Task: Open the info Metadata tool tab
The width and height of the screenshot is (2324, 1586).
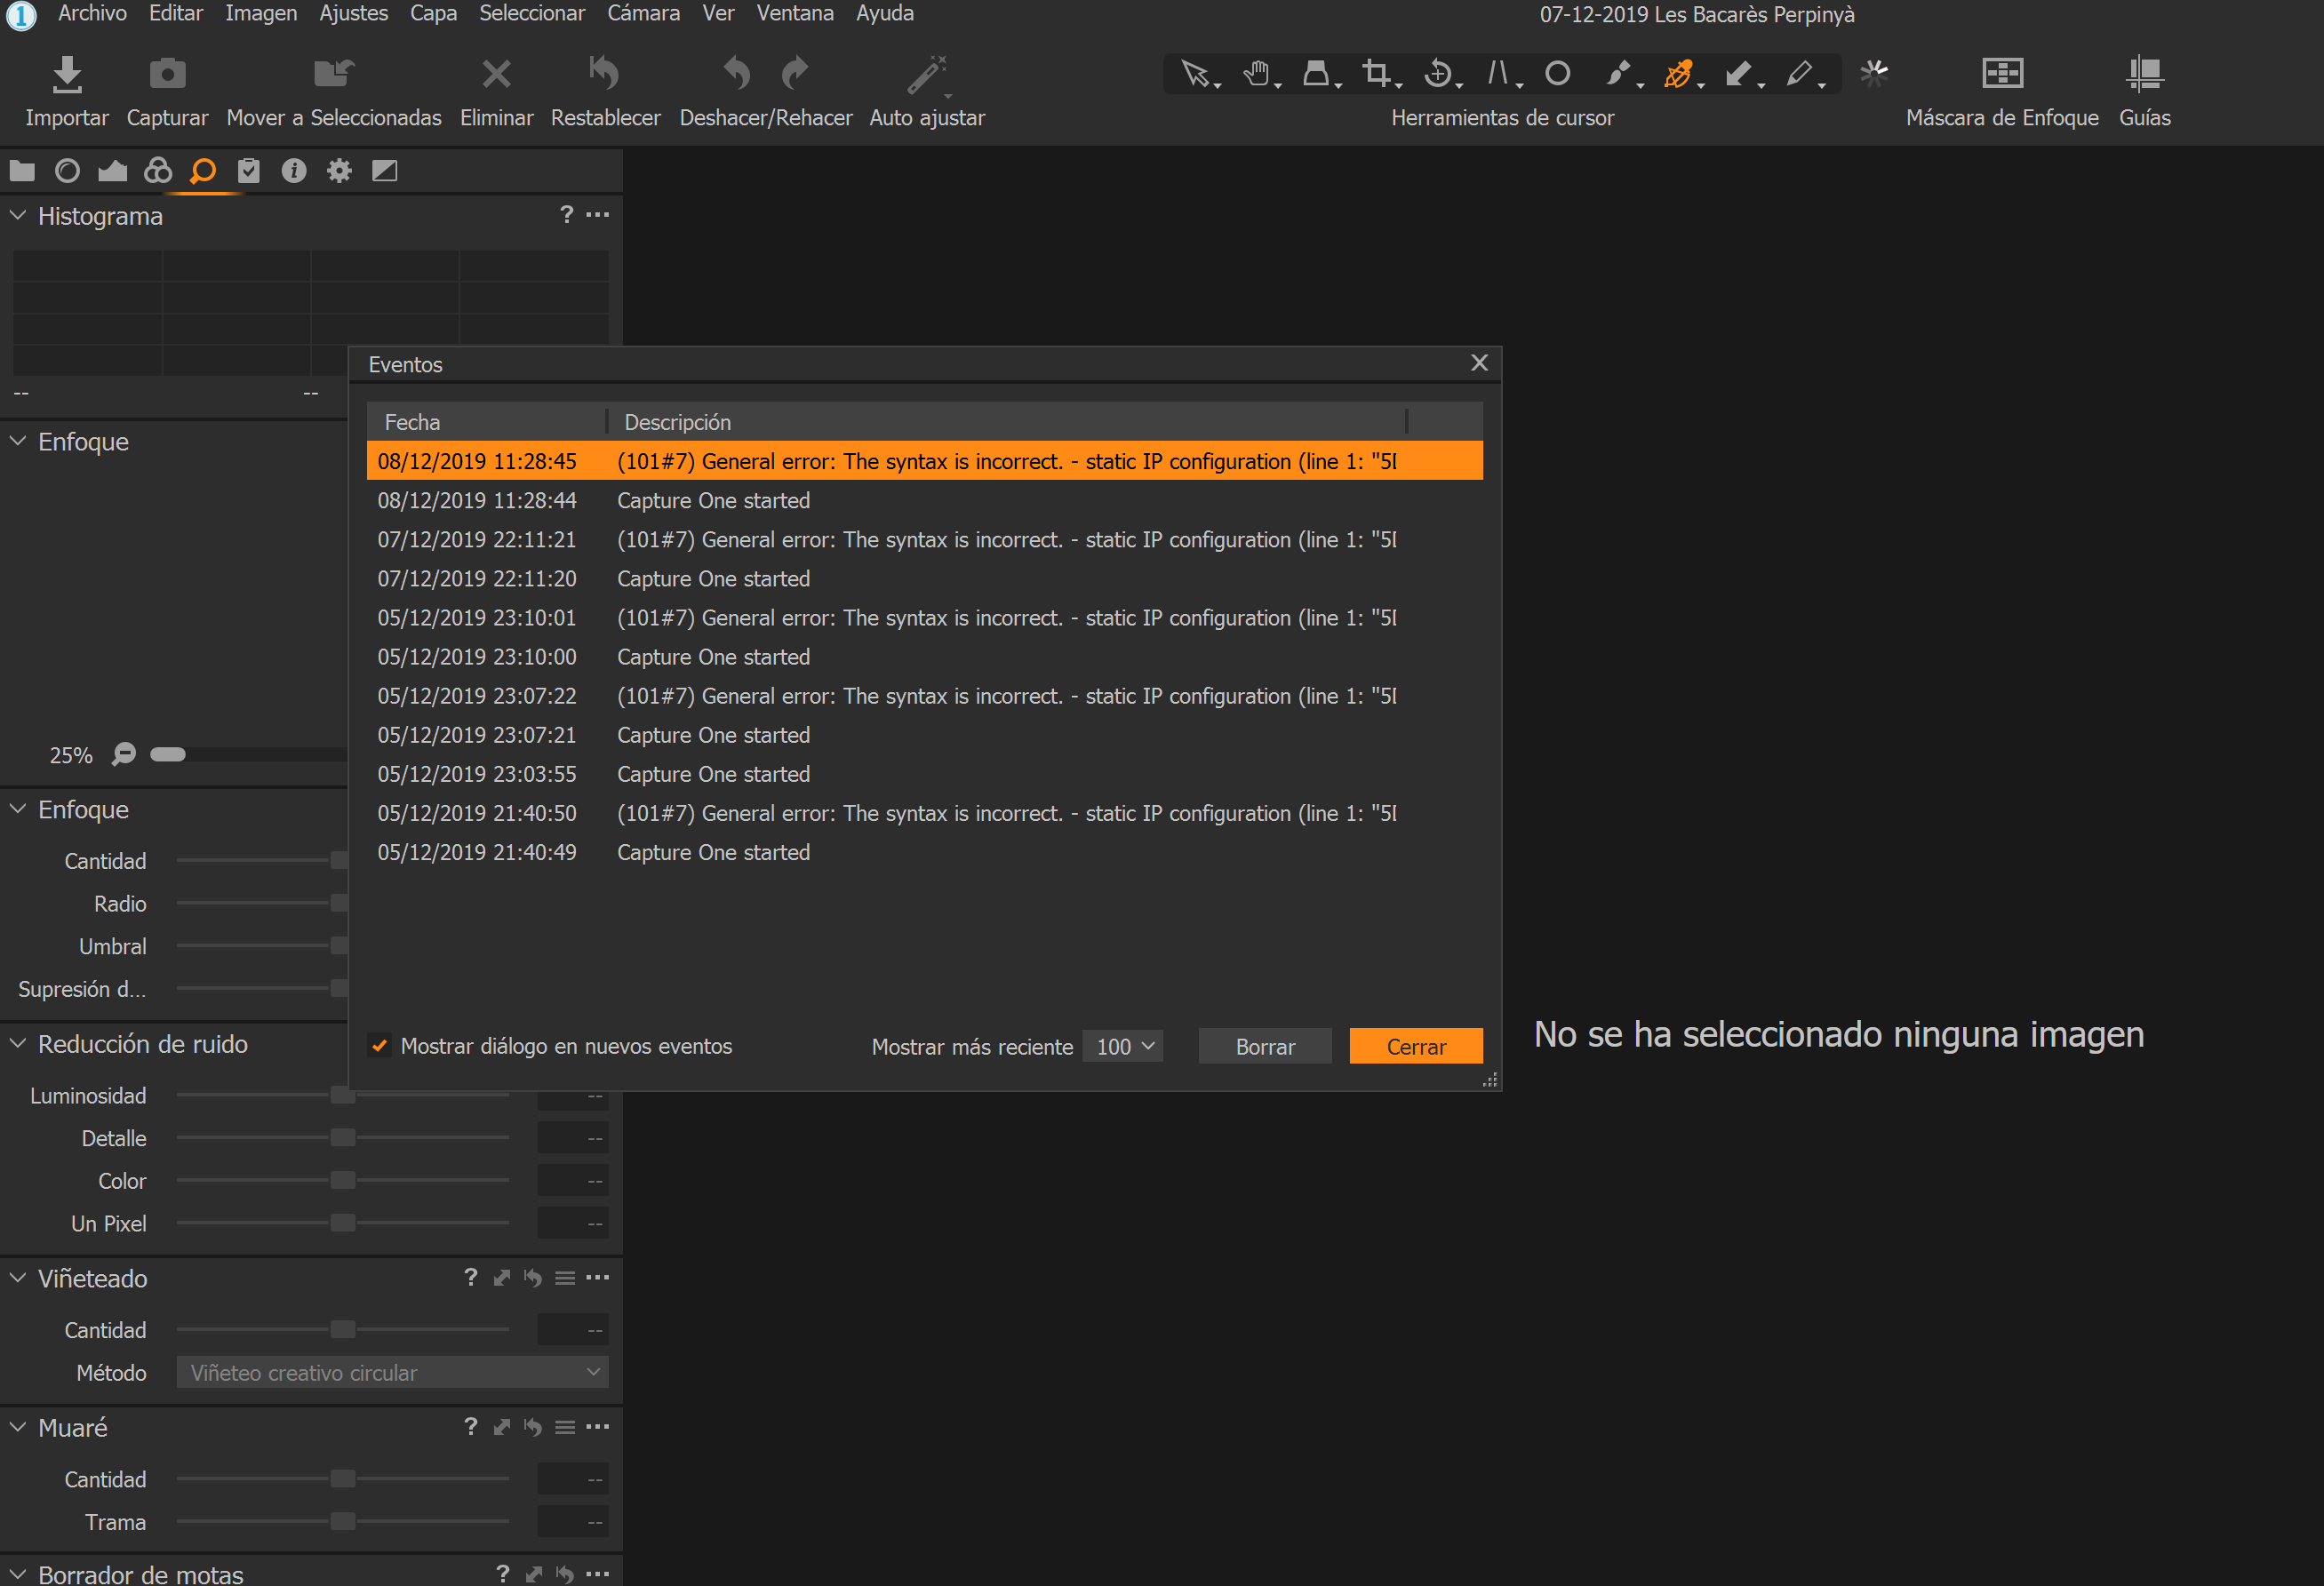Action: [x=294, y=171]
